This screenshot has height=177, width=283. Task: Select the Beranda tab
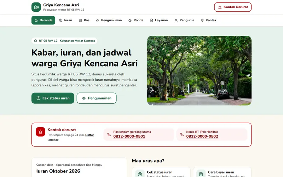pyautogui.click(x=43, y=20)
